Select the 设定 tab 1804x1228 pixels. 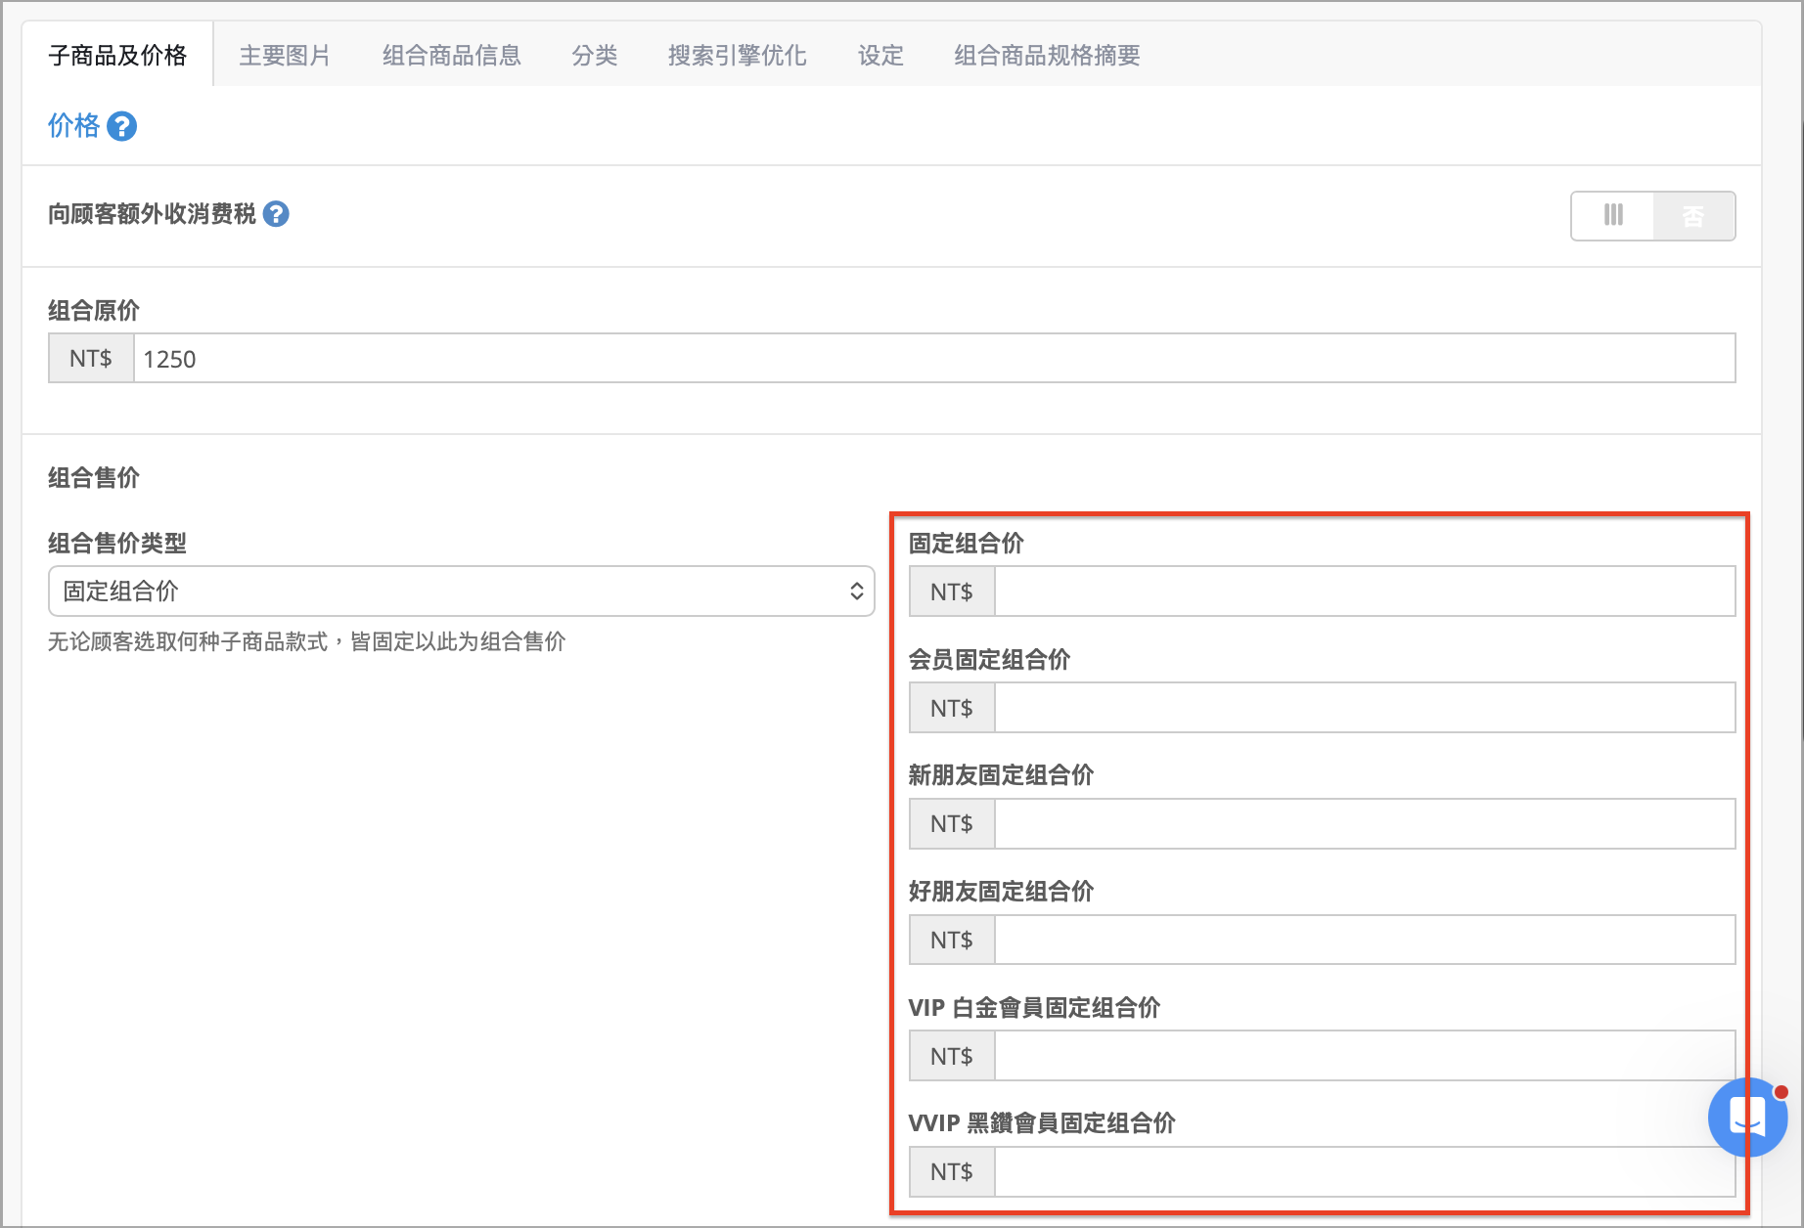point(880,55)
